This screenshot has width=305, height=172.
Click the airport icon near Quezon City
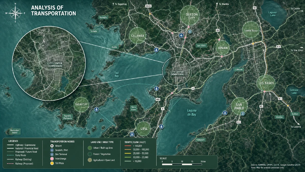pyautogui.click(x=181, y=35)
